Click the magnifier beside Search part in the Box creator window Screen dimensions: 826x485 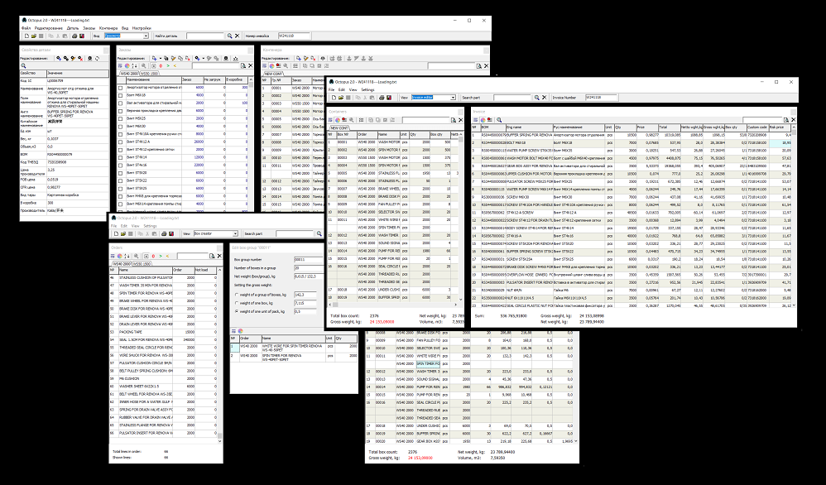[319, 233]
